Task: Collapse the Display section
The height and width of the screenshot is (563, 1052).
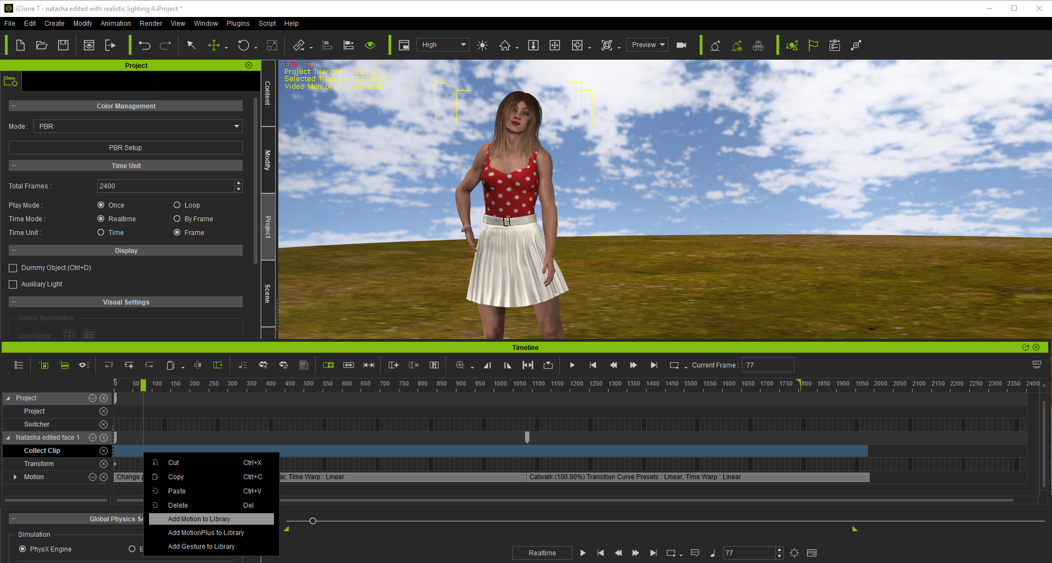Action: pos(14,250)
